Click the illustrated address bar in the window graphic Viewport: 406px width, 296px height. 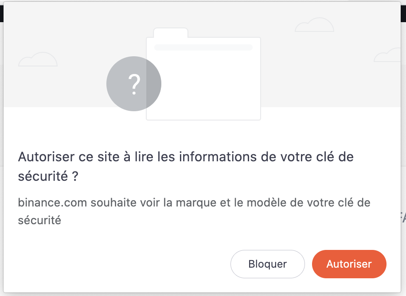(203, 47)
